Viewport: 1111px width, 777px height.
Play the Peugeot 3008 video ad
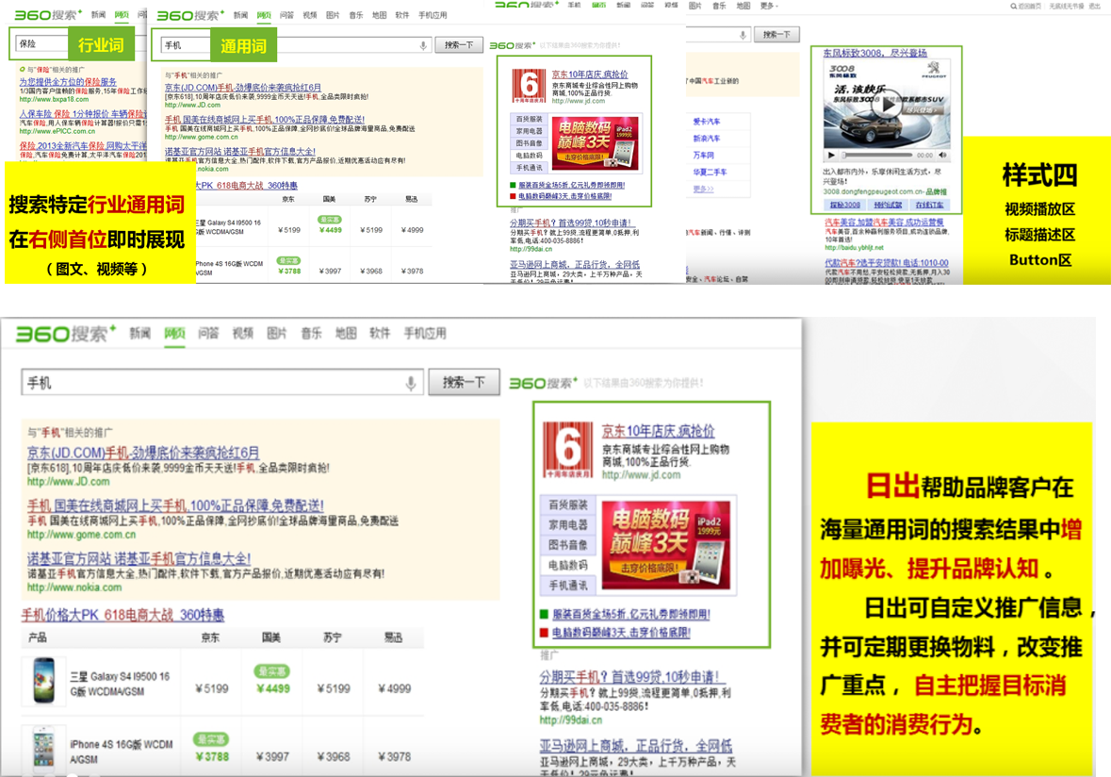click(885, 106)
